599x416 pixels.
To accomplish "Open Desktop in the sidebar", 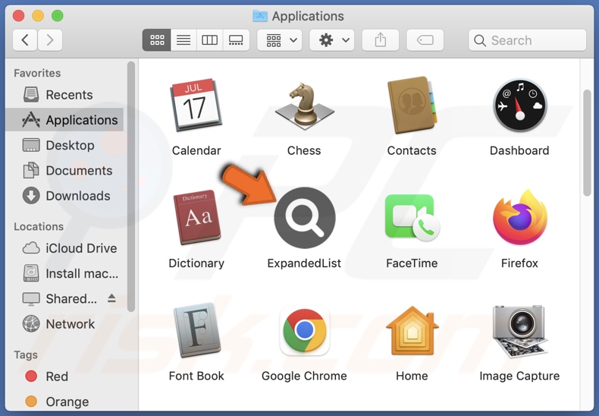I will click(x=64, y=145).
